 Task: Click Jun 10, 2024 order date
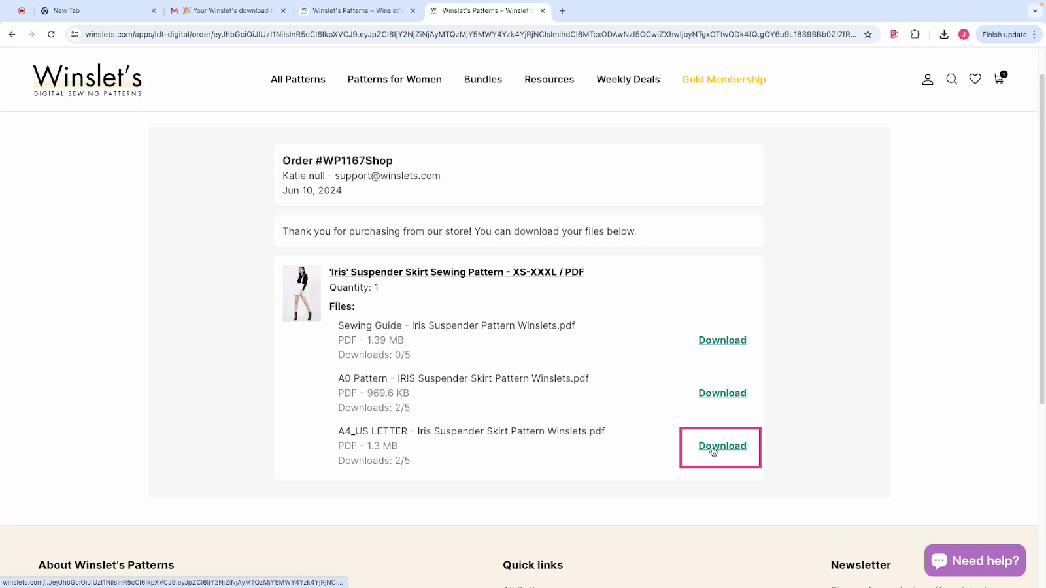click(312, 191)
